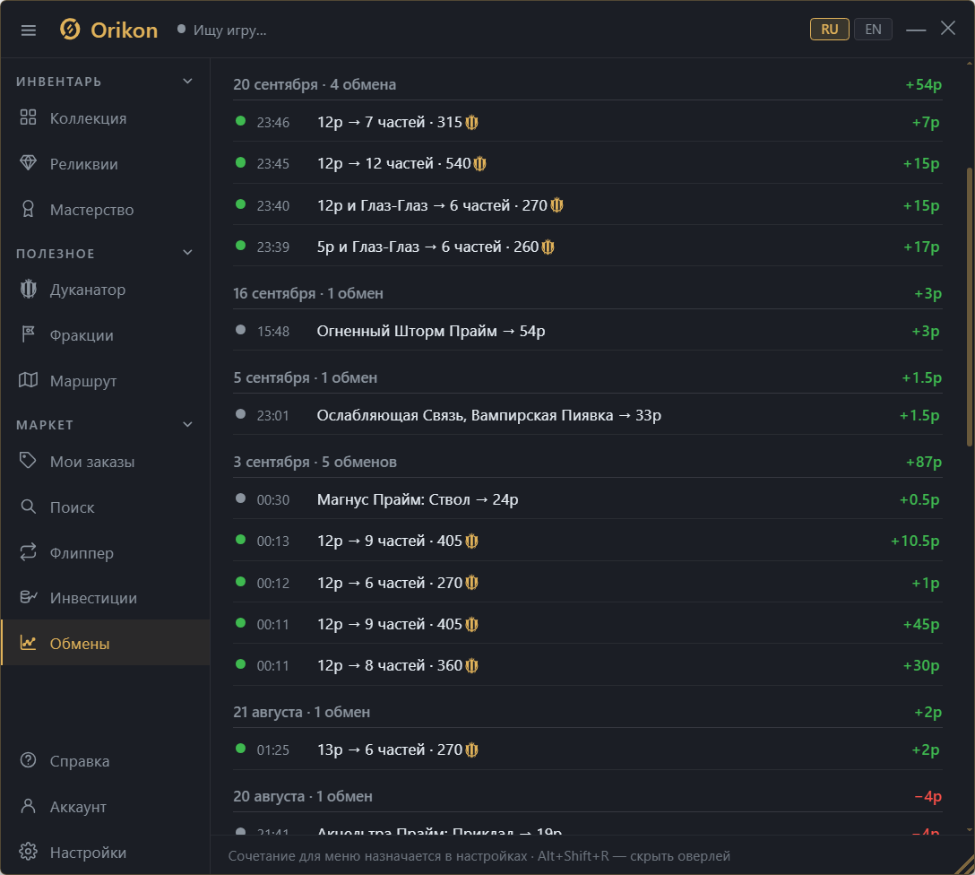975x875 pixels.
Task: Click the Мастерство medal icon
Action: pos(28,209)
